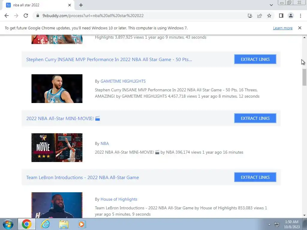Click the Highlights 3,897,925 views text
Screen dimensions: 307x230
point(151,37)
